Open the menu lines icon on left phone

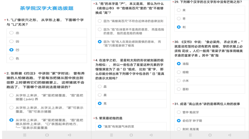pyautogui.click(x=25, y=135)
